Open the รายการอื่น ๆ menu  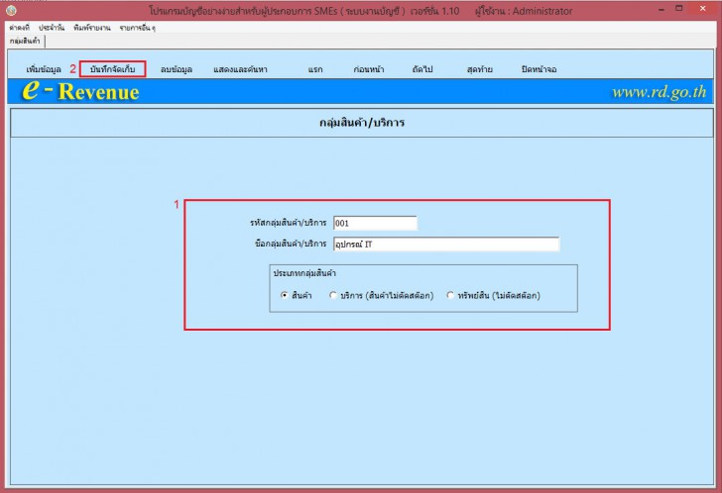pos(137,28)
